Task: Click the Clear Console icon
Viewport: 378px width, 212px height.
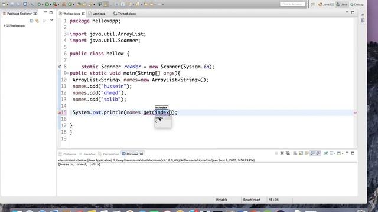Action: [x=295, y=153]
